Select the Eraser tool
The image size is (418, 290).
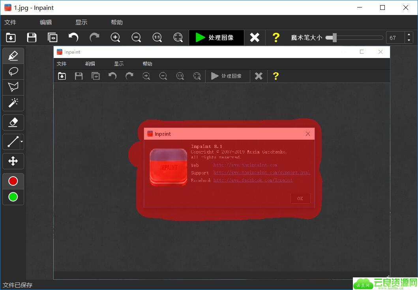[13, 122]
